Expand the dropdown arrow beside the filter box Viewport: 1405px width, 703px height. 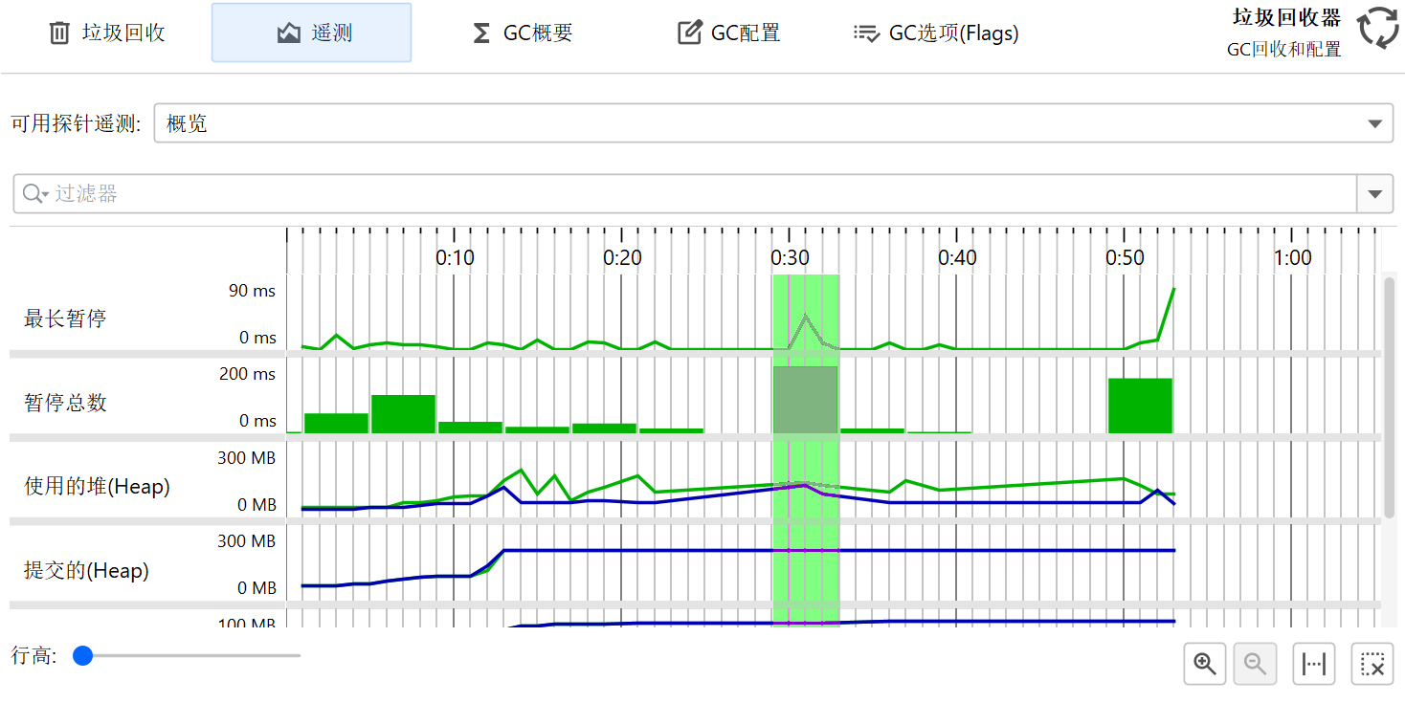coord(1375,194)
